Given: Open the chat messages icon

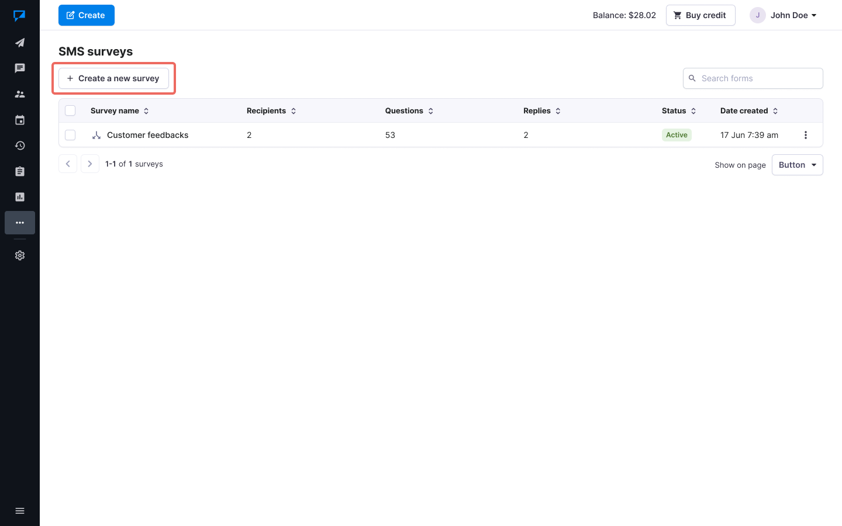Looking at the screenshot, I should 20,68.
